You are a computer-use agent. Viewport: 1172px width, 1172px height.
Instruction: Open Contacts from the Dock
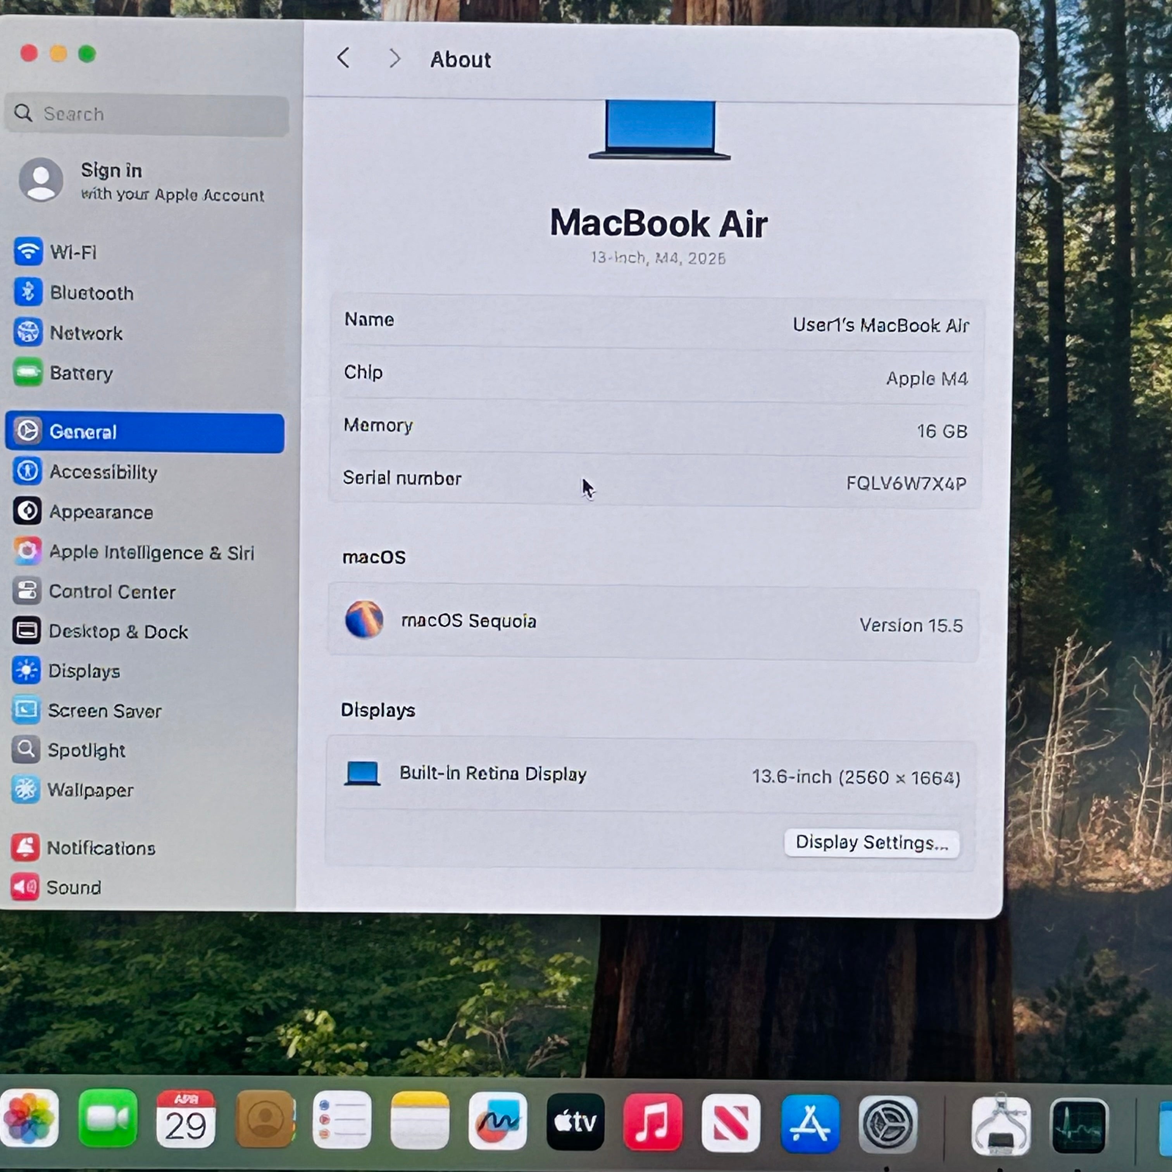[x=264, y=1119]
